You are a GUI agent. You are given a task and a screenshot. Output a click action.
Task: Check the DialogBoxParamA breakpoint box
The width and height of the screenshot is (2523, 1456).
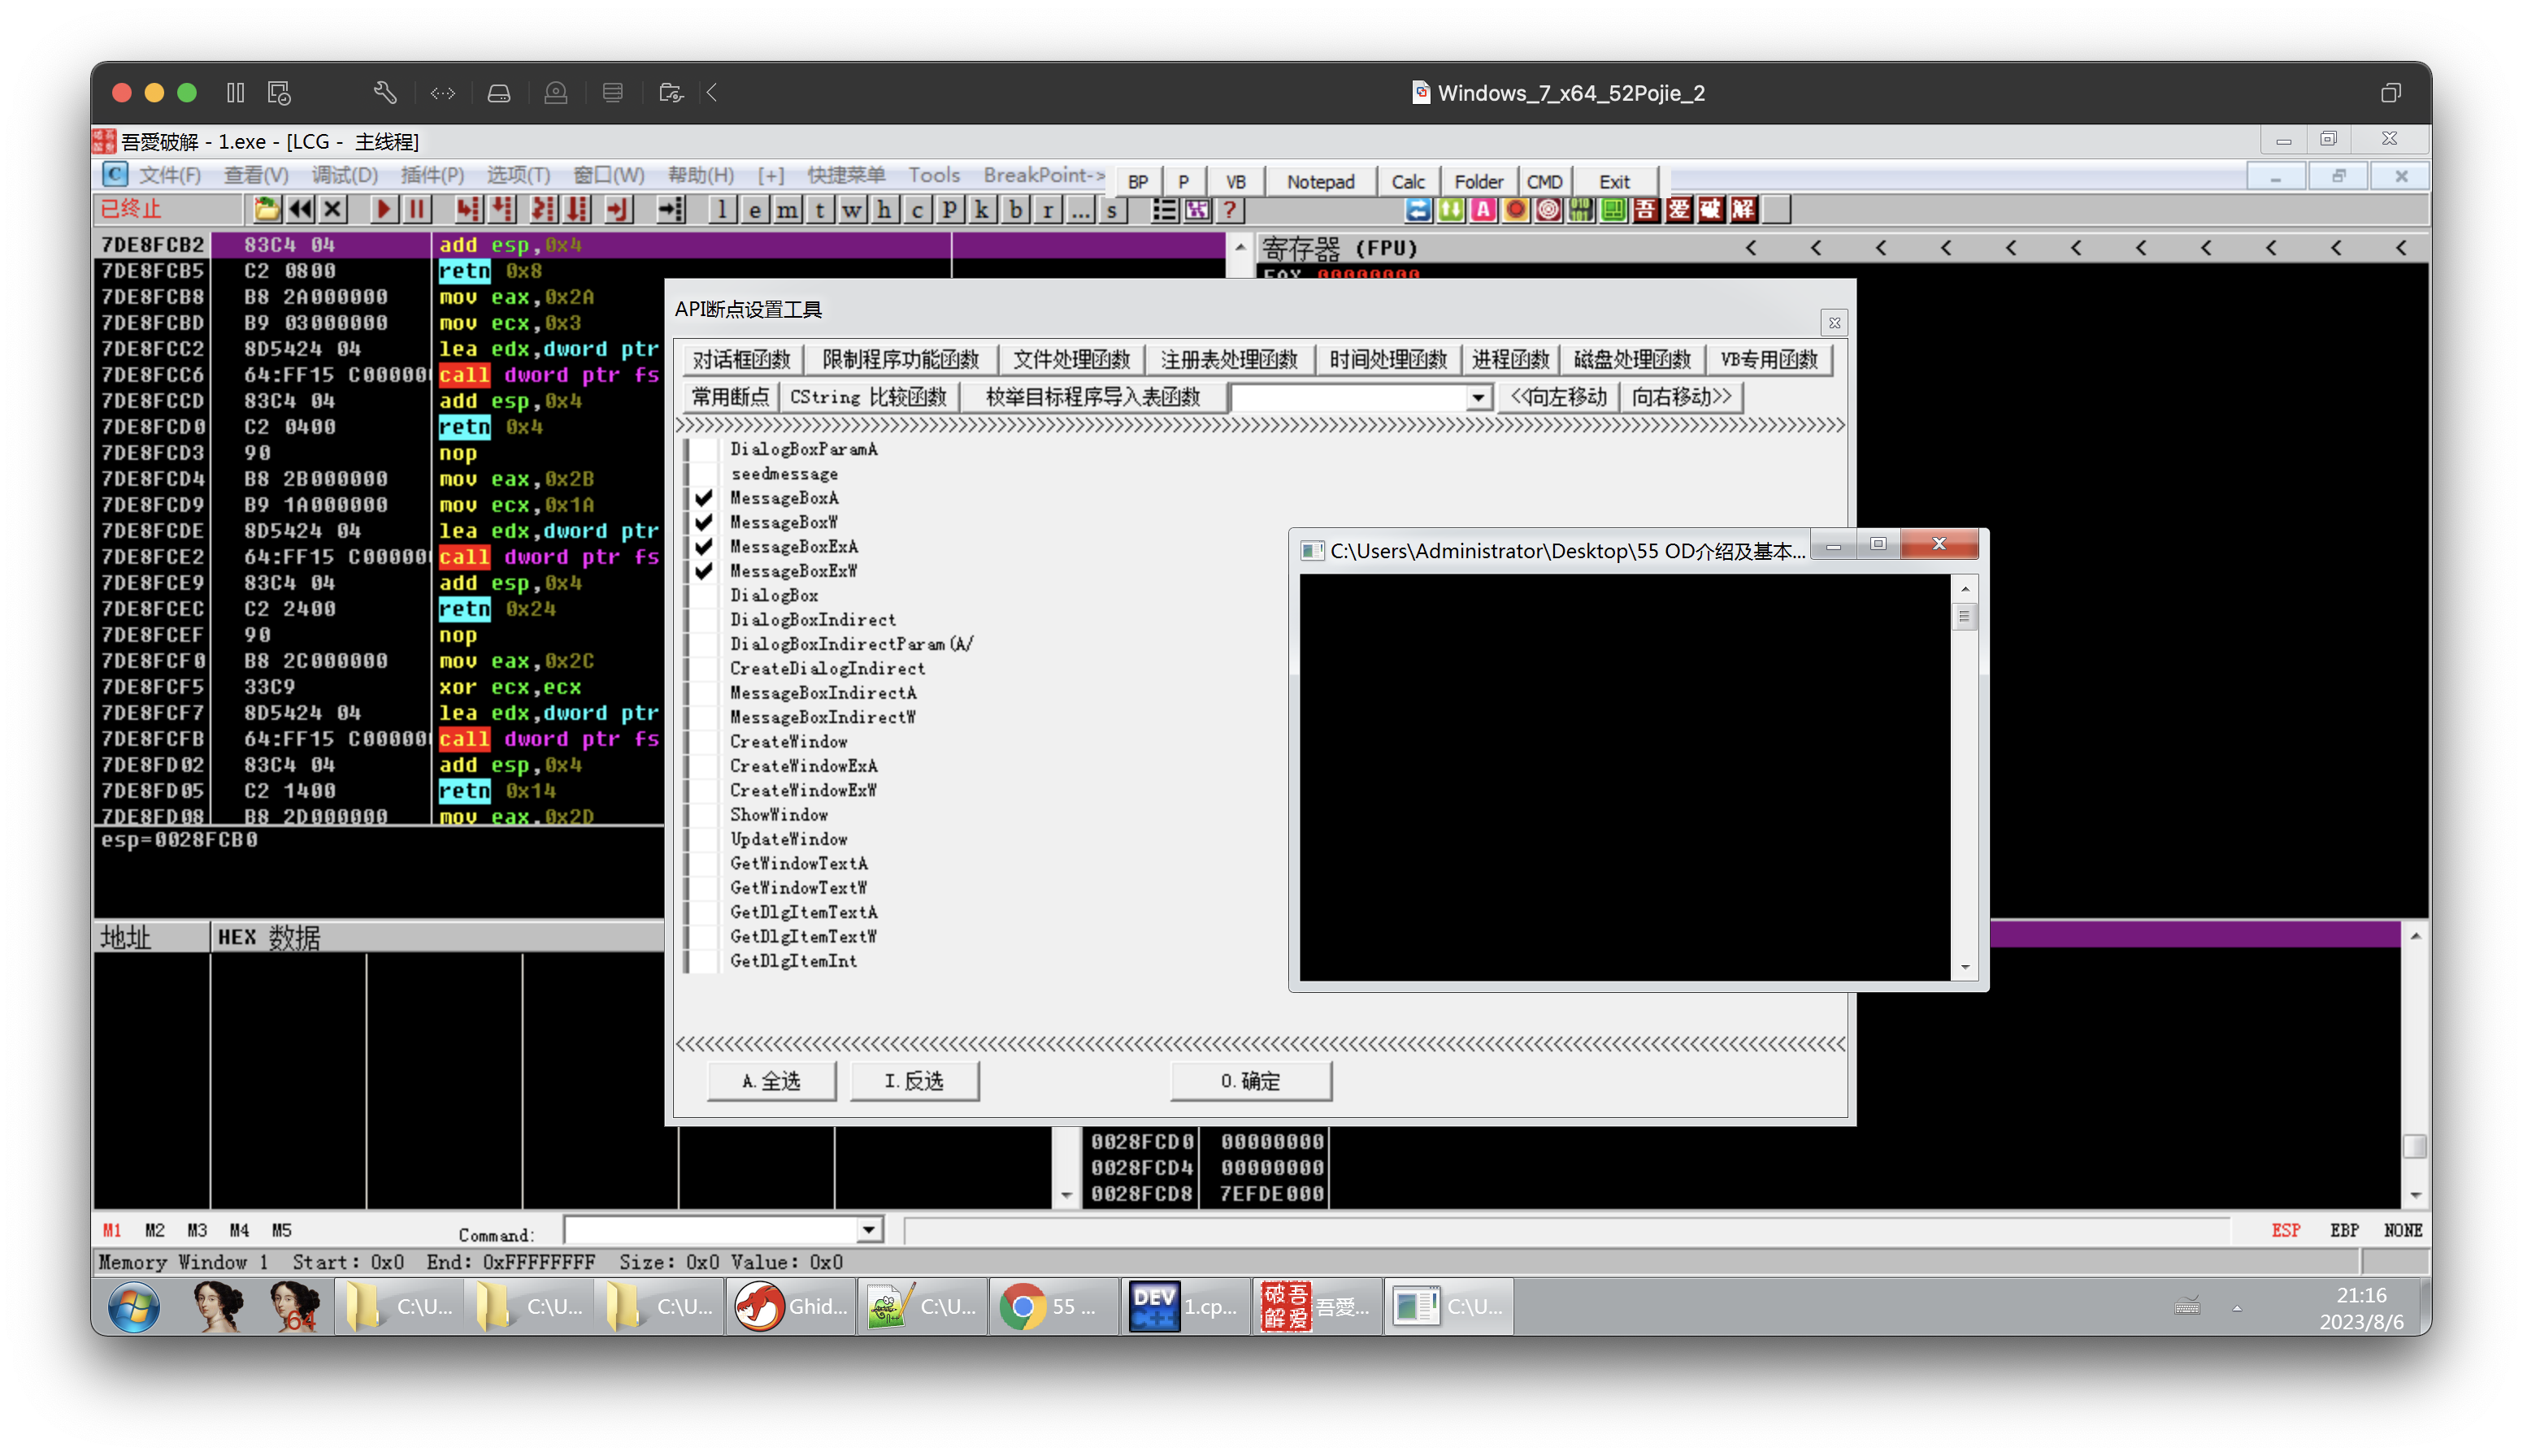click(704, 449)
